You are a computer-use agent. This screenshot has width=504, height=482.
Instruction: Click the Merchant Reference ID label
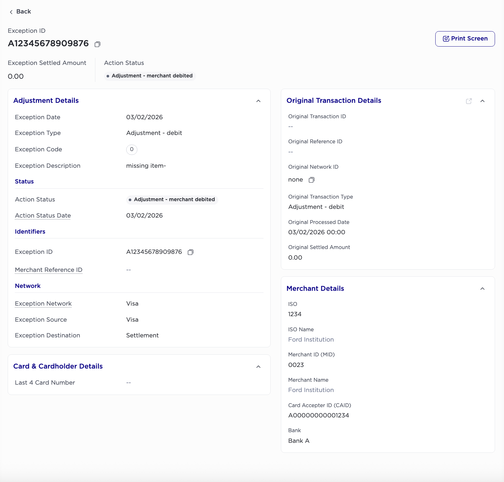48,270
